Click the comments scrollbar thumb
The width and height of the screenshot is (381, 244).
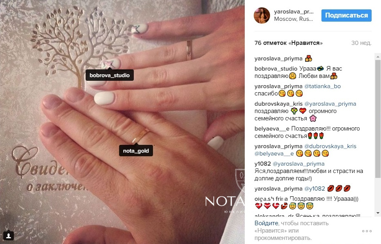378,118
